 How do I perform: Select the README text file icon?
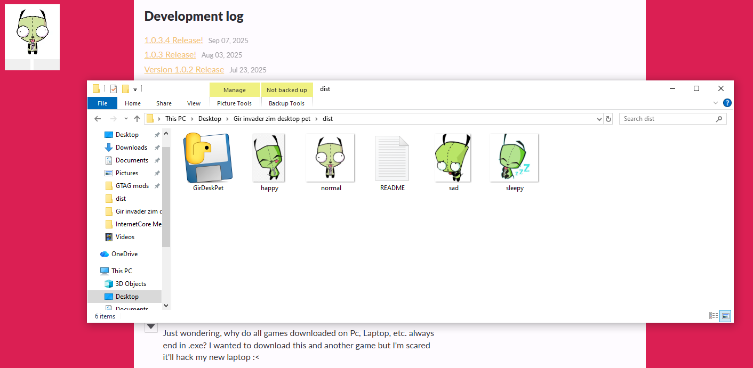tap(392, 158)
